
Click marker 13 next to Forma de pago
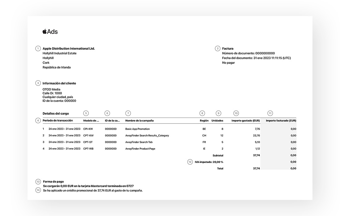(x=38, y=181)
